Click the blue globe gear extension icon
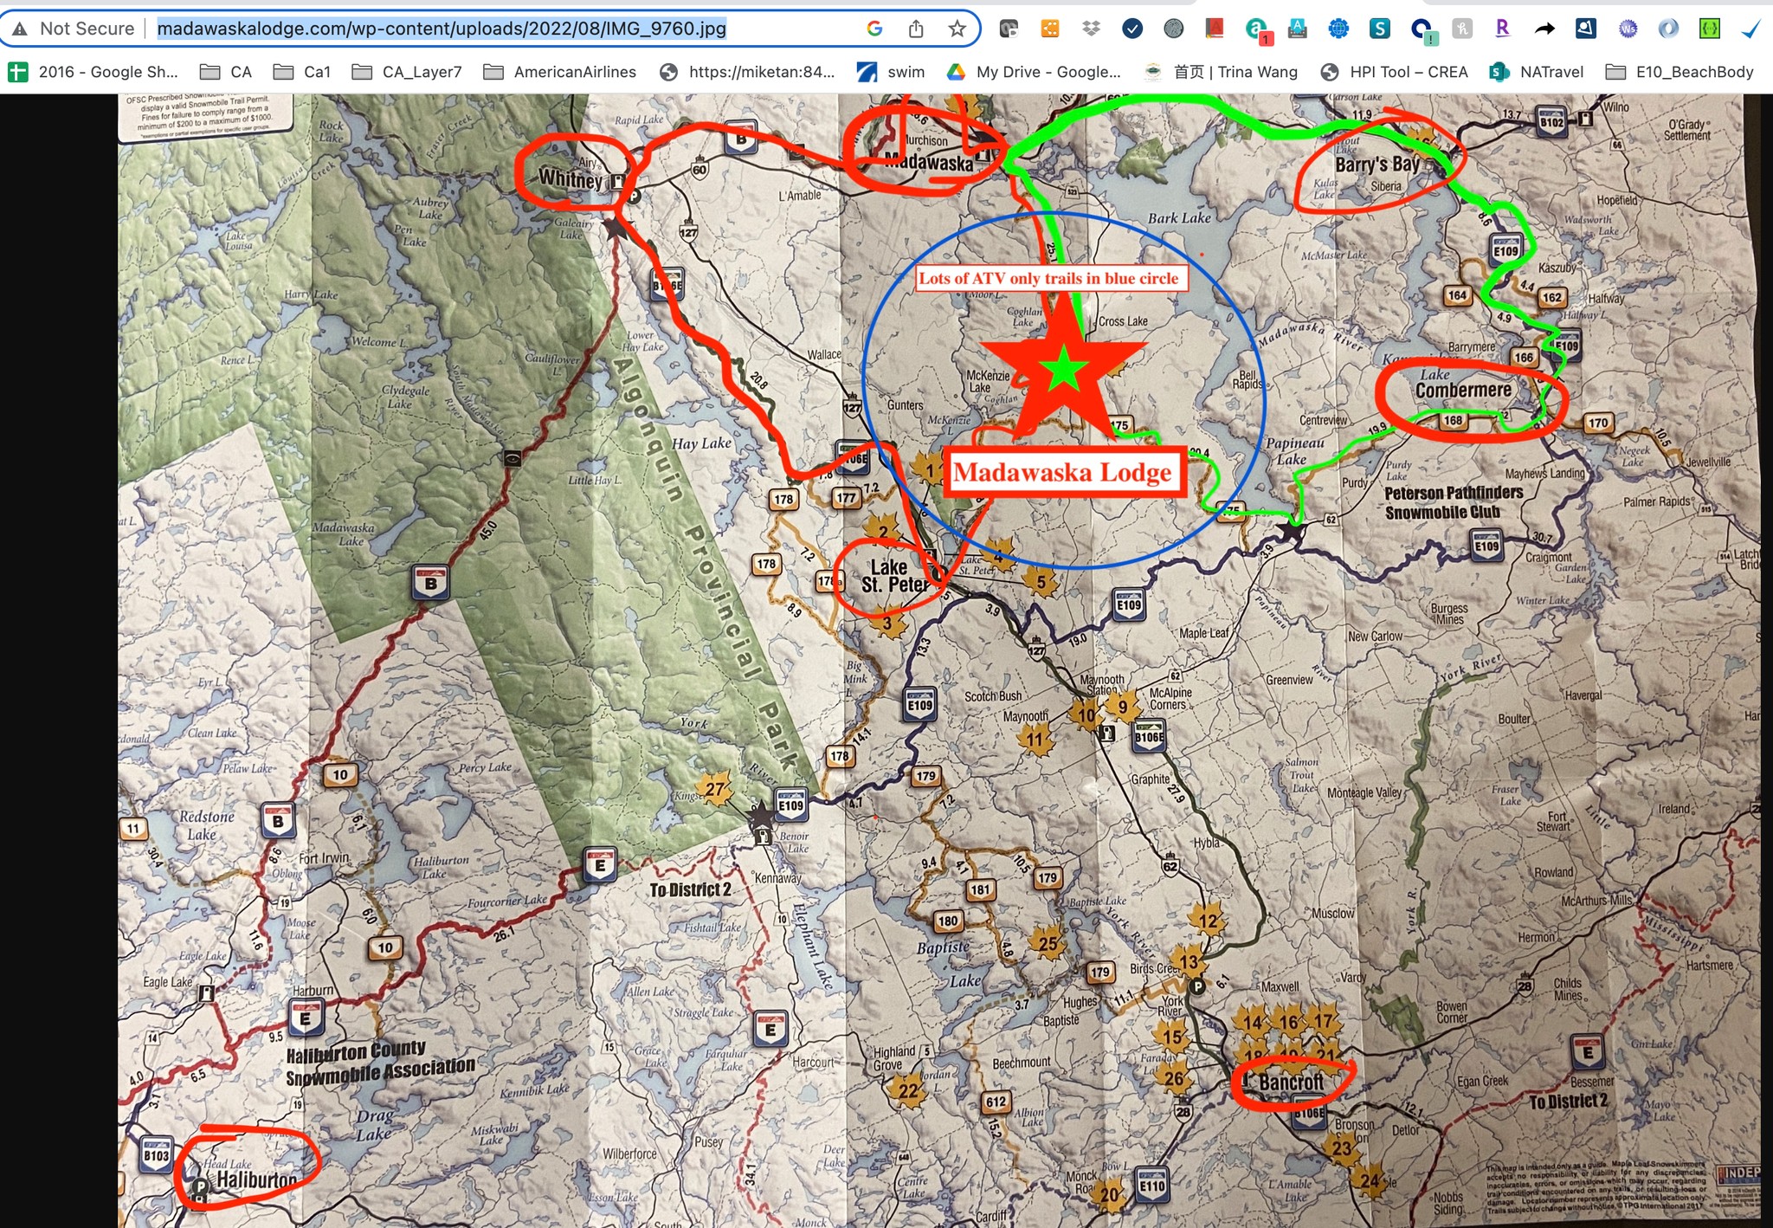1773x1228 pixels. 1338,29
